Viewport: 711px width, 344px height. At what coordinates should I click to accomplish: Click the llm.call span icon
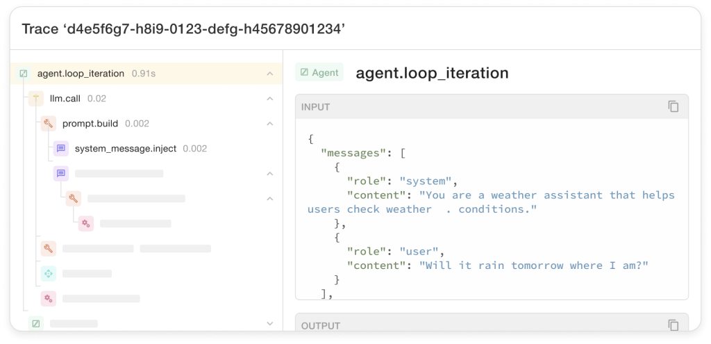click(36, 99)
